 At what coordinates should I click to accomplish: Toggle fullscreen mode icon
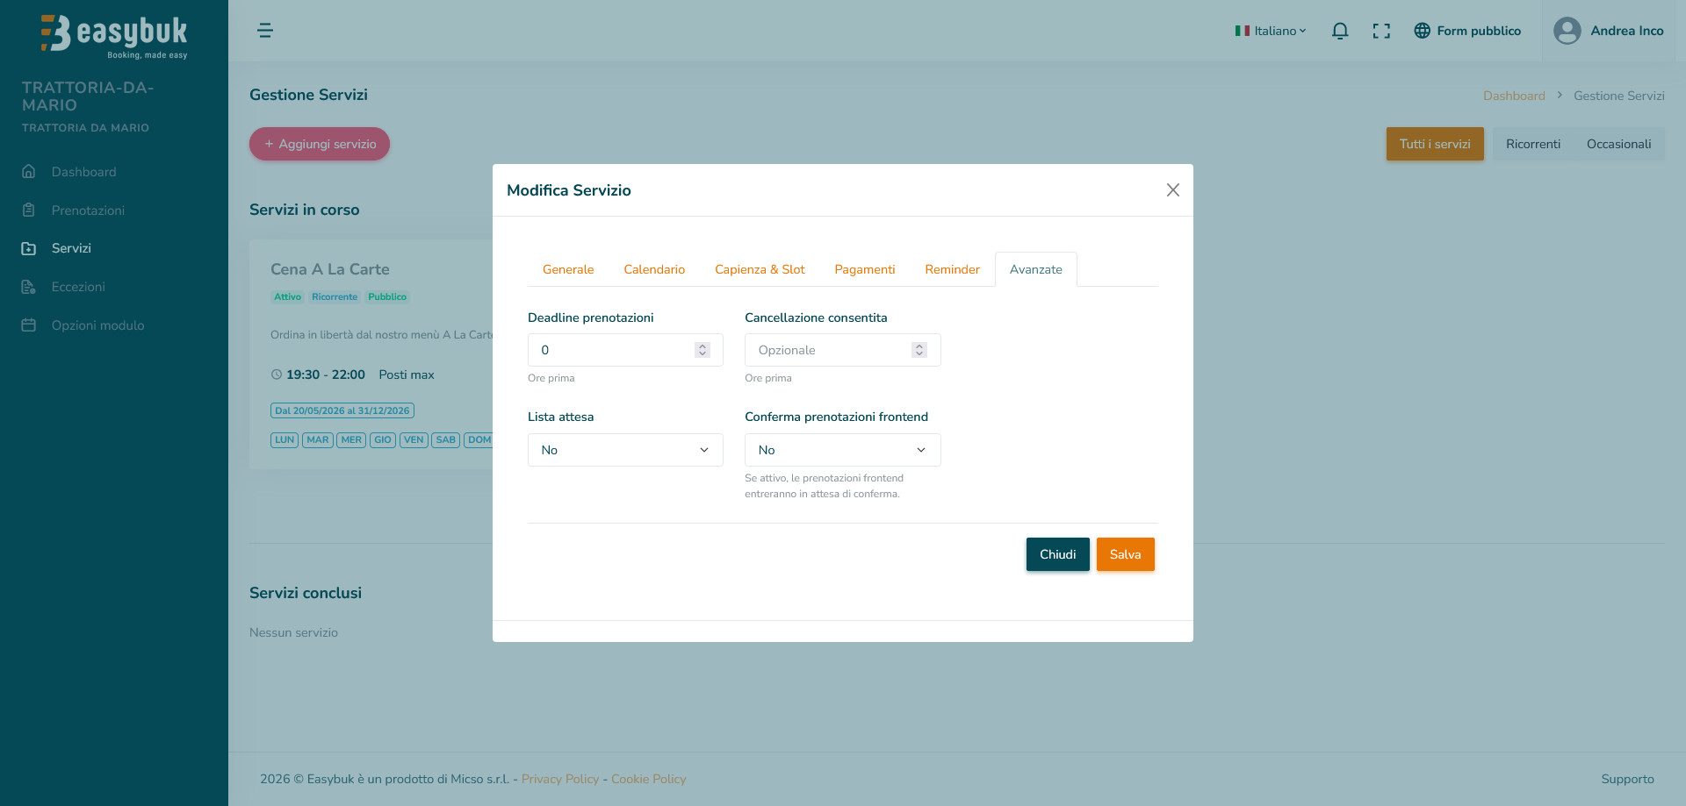click(x=1381, y=31)
